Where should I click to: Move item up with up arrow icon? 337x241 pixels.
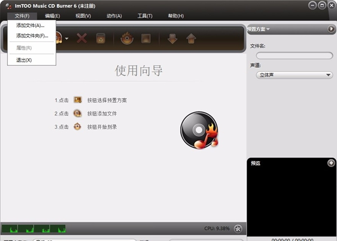pos(191,39)
